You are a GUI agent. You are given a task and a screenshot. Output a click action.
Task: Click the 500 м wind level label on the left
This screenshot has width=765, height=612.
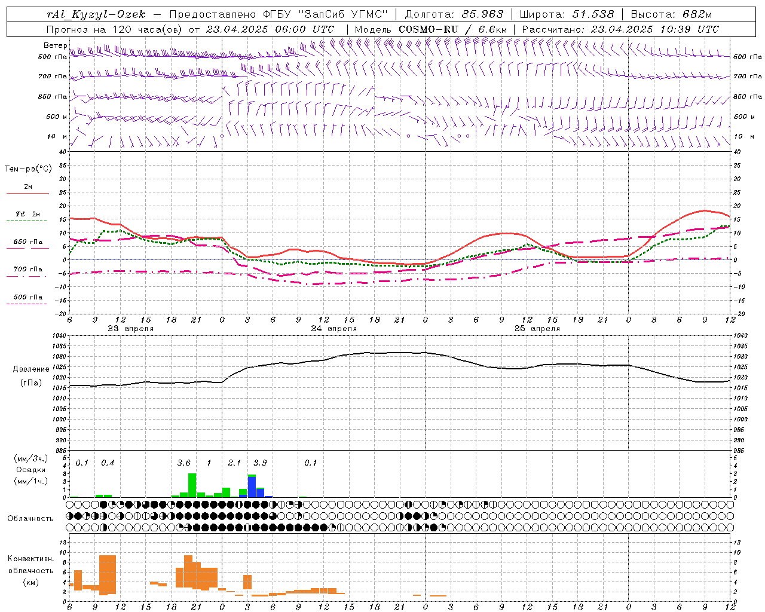point(57,117)
